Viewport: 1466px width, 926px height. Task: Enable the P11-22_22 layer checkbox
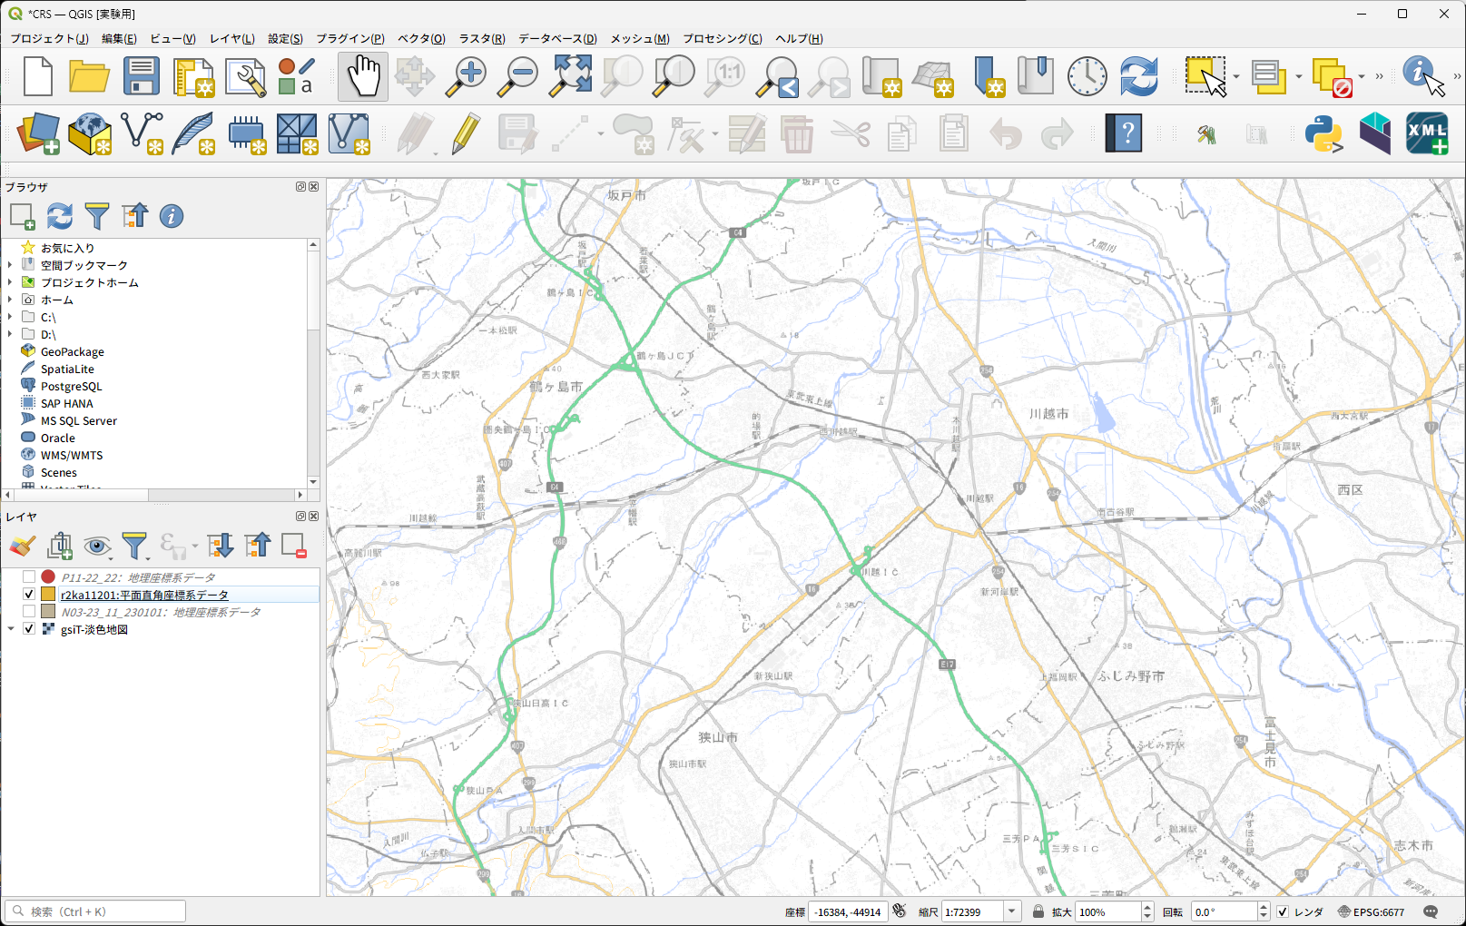coord(29,576)
